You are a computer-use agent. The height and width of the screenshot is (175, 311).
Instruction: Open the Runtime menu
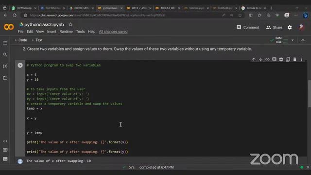[x=66, y=32]
